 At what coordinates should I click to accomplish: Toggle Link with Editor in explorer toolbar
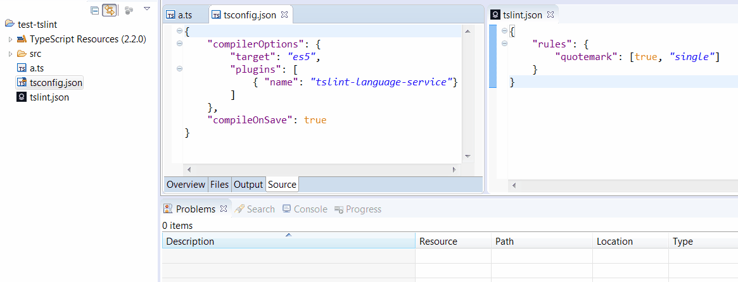[x=110, y=9]
